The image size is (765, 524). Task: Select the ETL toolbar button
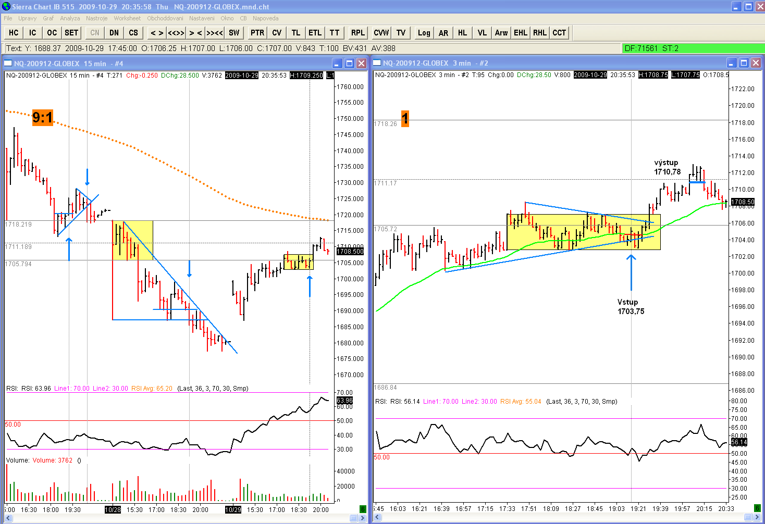(315, 33)
